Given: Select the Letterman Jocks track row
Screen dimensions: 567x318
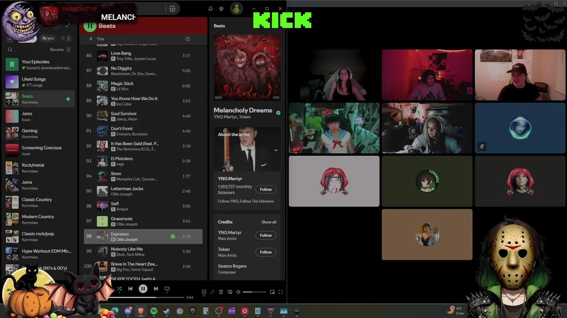Looking at the screenshot, I should pos(143,191).
